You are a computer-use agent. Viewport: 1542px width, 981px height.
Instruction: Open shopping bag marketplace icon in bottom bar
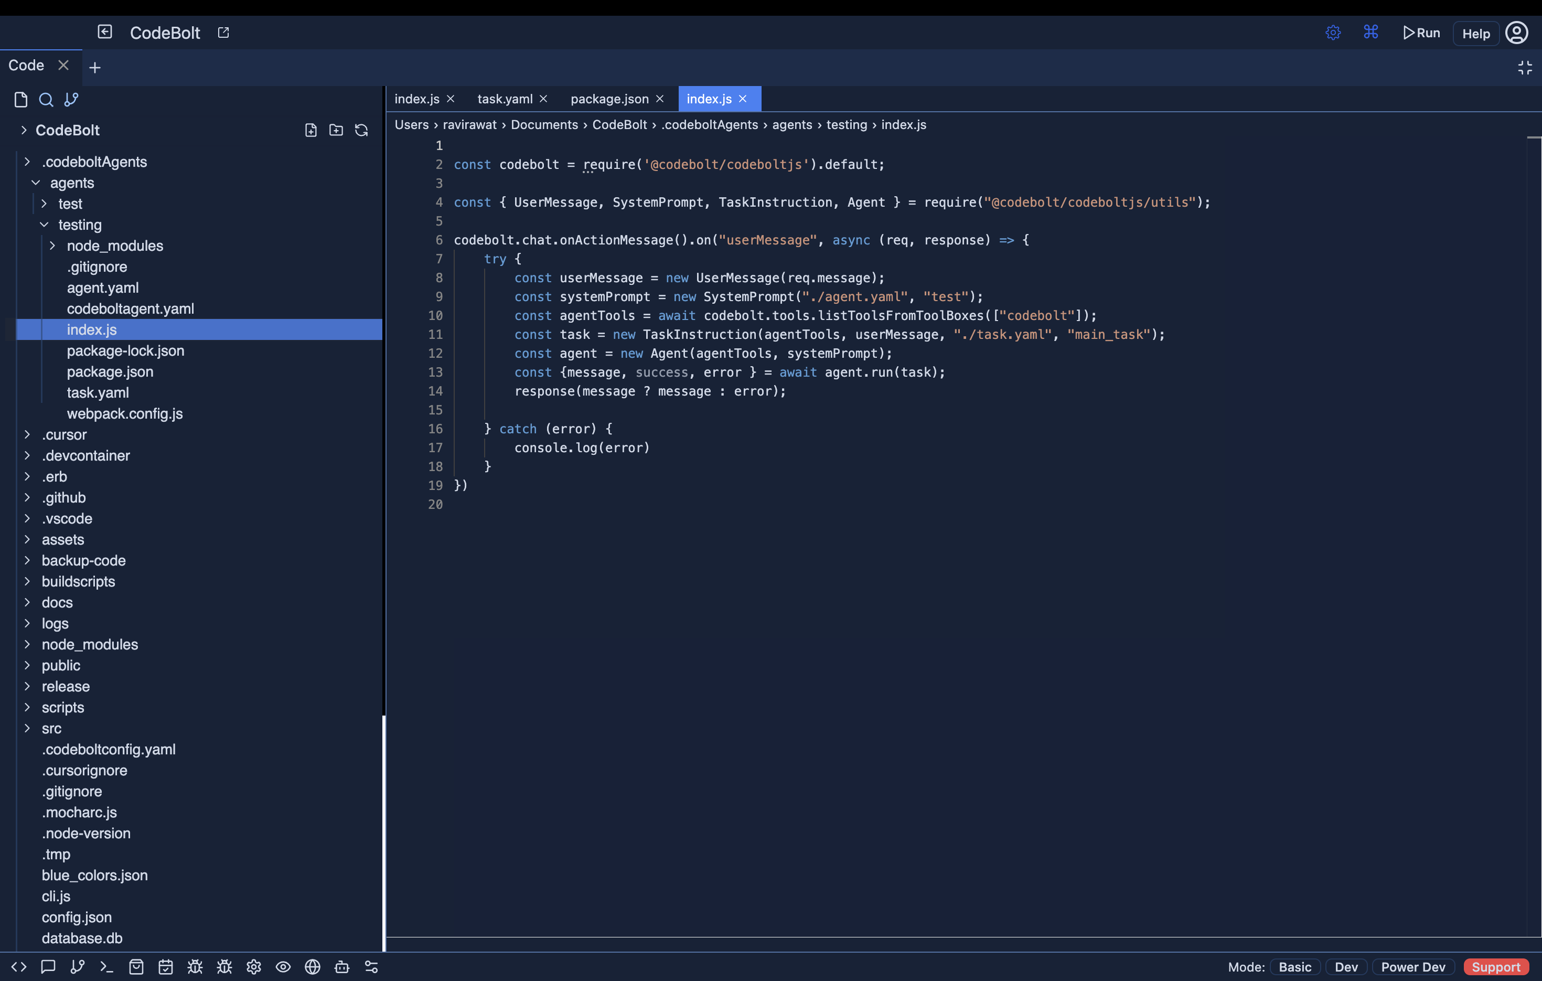pos(136,967)
